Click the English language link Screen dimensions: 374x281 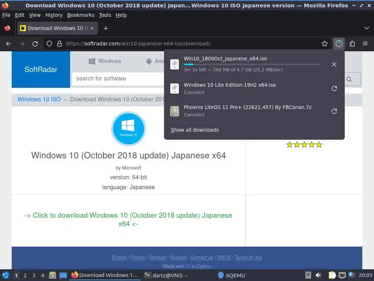coord(119,257)
